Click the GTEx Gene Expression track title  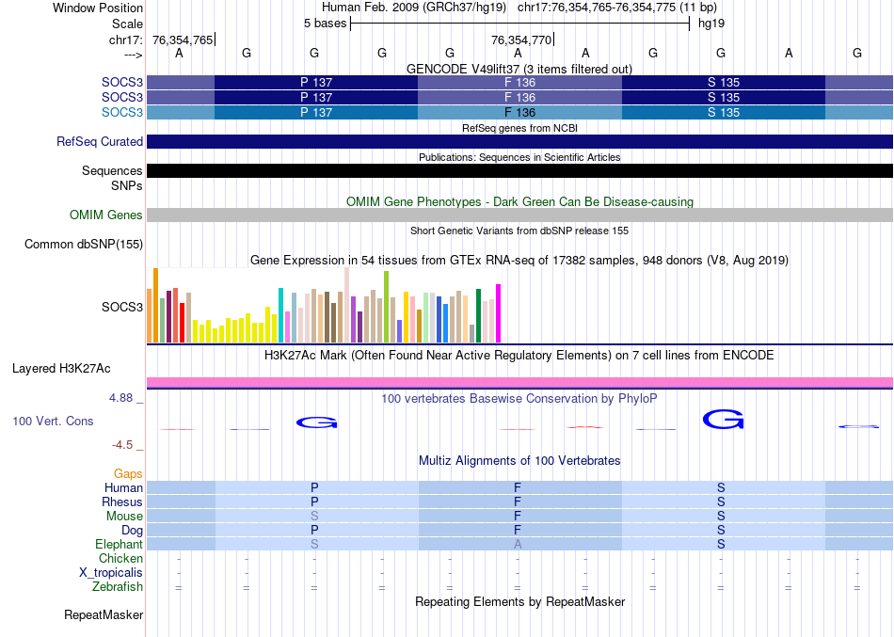pyautogui.click(x=519, y=260)
